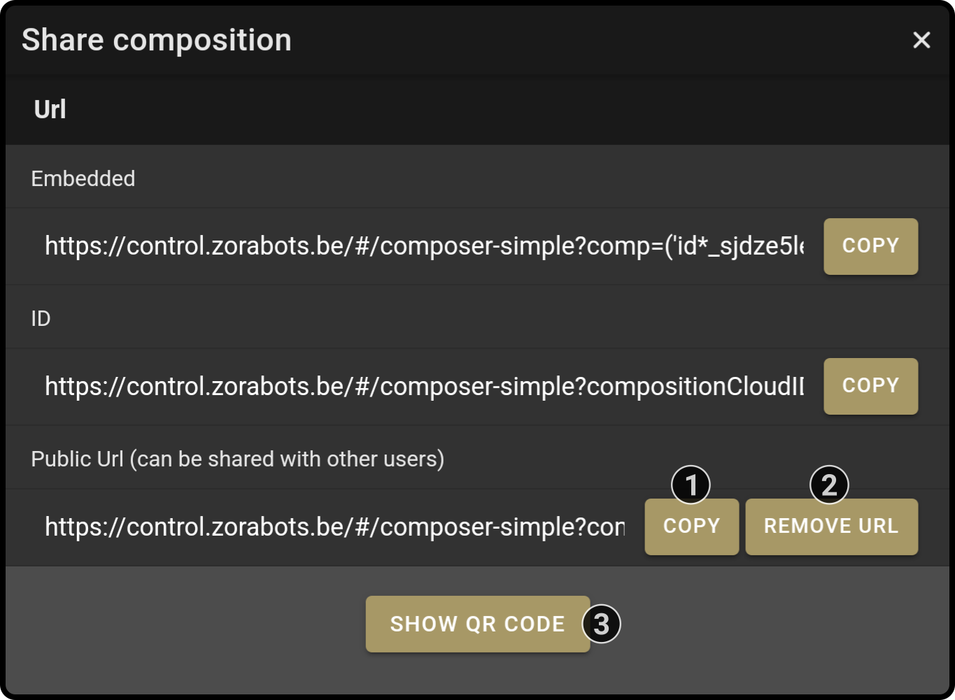Click the Public Url label text
The height and width of the screenshot is (700, 955).
pyautogui.click(x=78, y=459)
